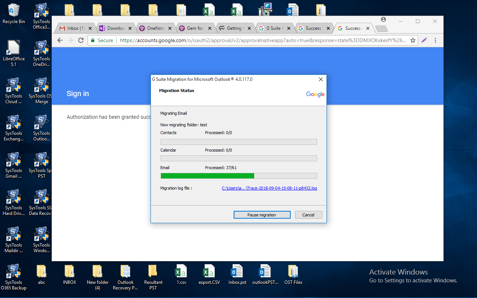
Task: Select the Inbox.pst file icon
Action: tap(237, 274)
